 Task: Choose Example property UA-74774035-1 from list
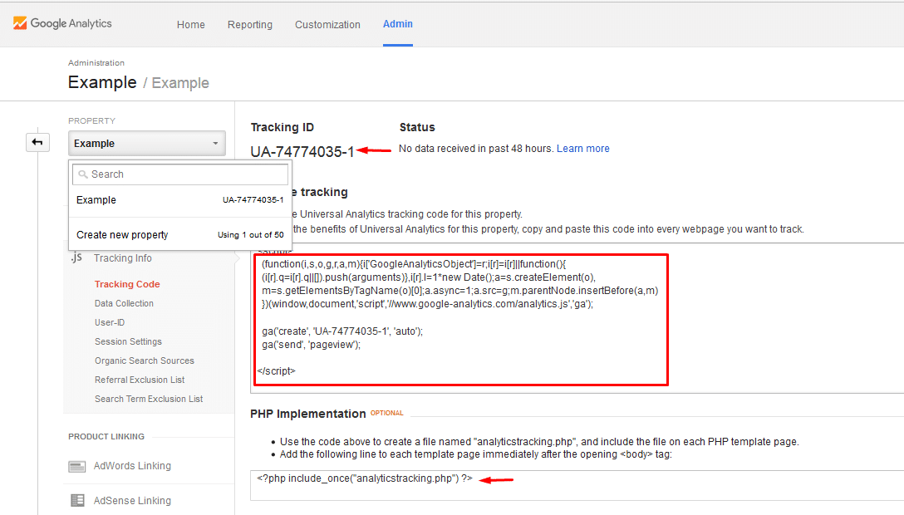pos(179,200)
